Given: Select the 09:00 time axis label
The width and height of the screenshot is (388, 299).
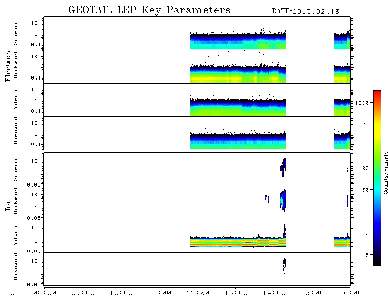Looking at the screenshot, I should point(83,293).
